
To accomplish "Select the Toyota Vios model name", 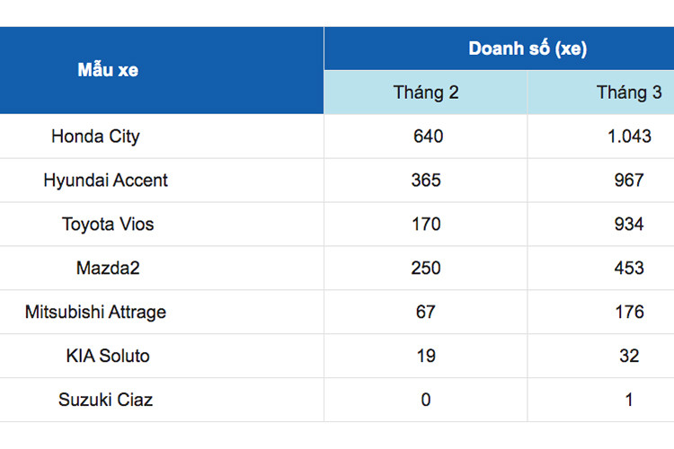I will click(108, 224).
